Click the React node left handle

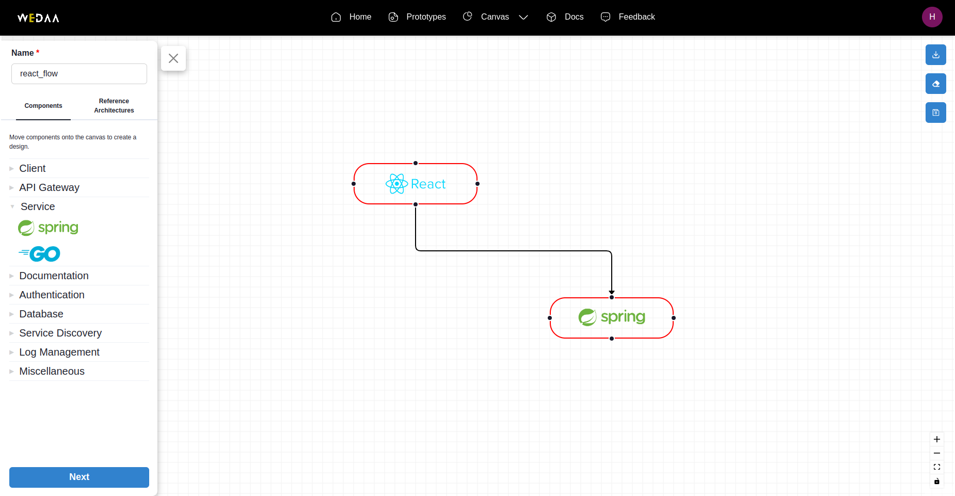354,184
